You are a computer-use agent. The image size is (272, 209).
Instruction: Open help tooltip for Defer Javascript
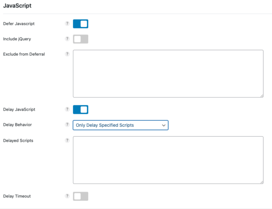click(67, 23)
